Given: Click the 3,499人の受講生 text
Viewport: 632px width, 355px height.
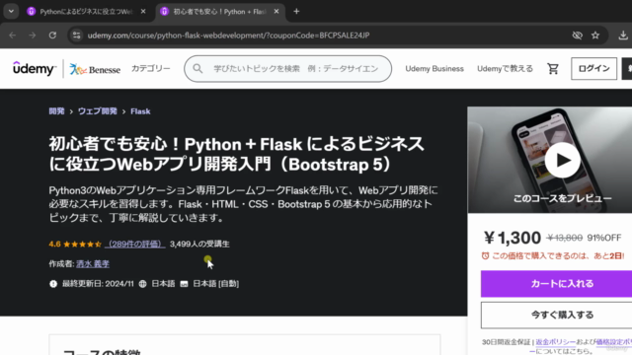Looking at the screenshot, I should click(199, 244).
